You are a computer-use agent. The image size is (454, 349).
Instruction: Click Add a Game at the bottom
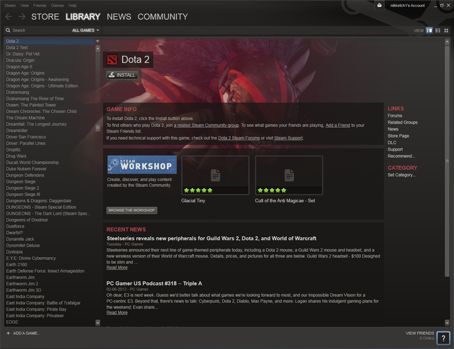point(26,333)
